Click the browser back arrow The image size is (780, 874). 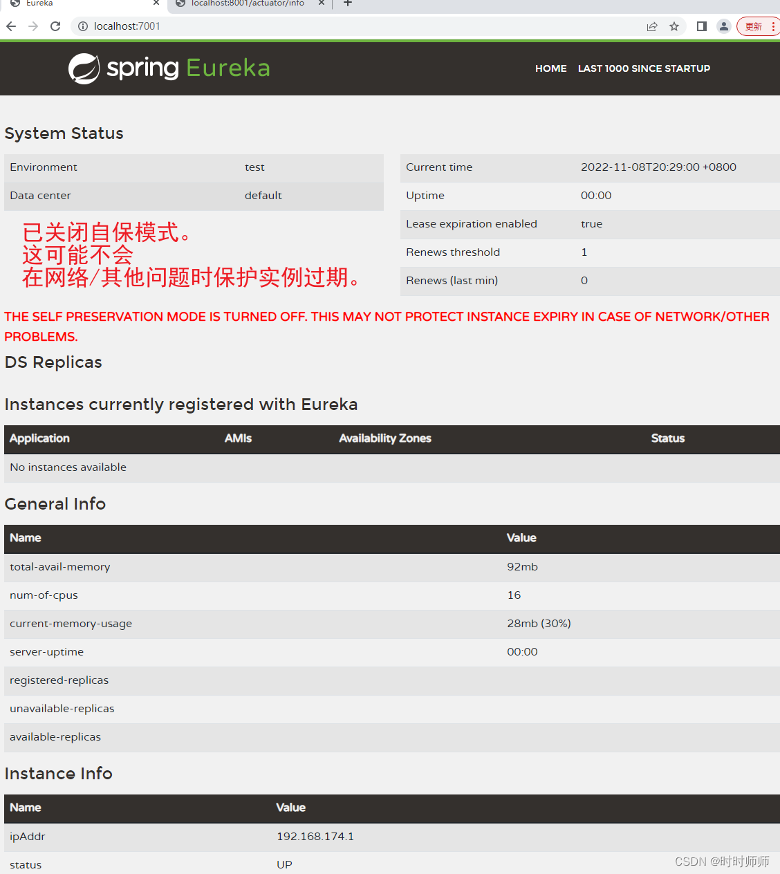[11, 26]
